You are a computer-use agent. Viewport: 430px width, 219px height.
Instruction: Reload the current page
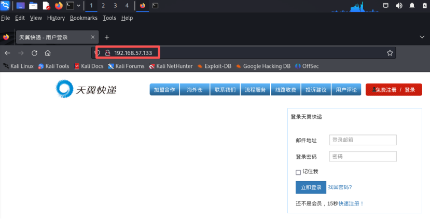[x=34, y=53]
